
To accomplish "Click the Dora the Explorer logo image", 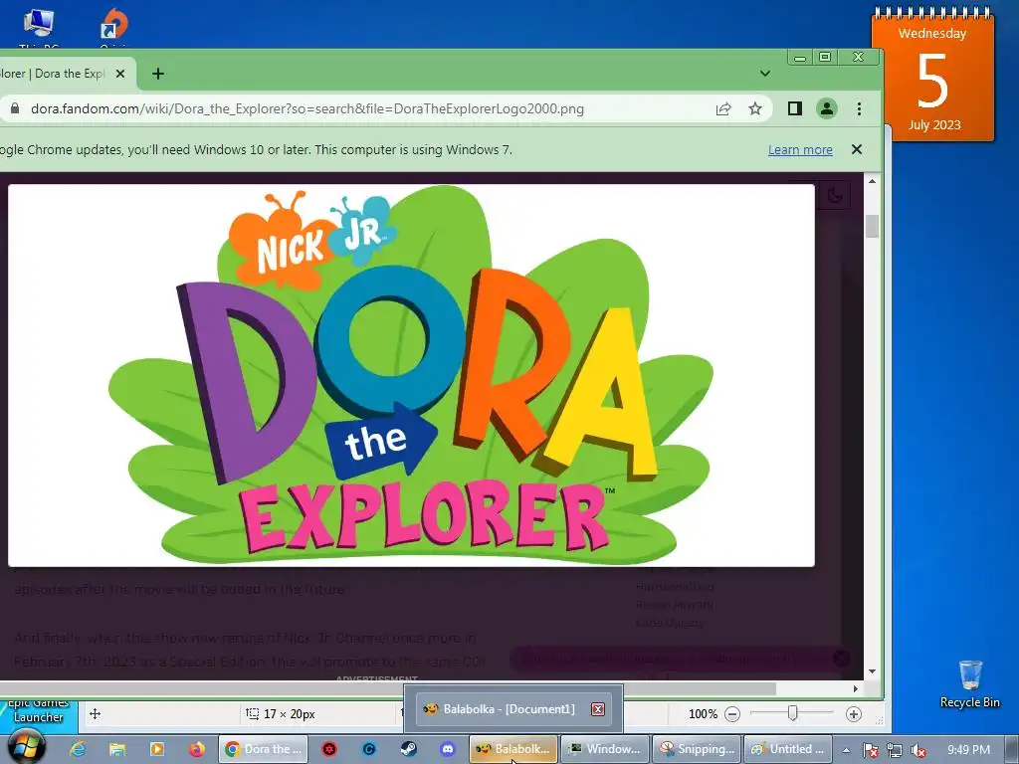I will (411, 375).
